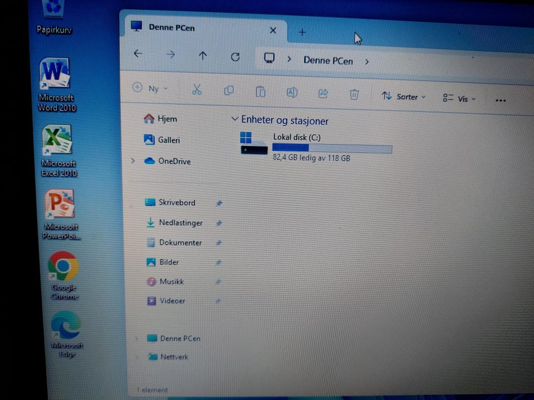This screenshot has height=400, width=534.
Task: Open Hjem in the navigation pane
Action: coord(160,119)
